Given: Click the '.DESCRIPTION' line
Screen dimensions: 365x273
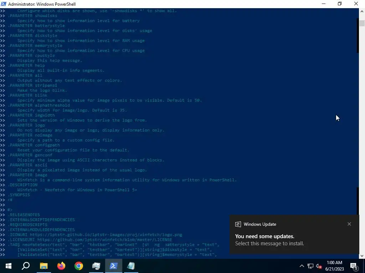Looking at the screenshot, I should [22, 185].
